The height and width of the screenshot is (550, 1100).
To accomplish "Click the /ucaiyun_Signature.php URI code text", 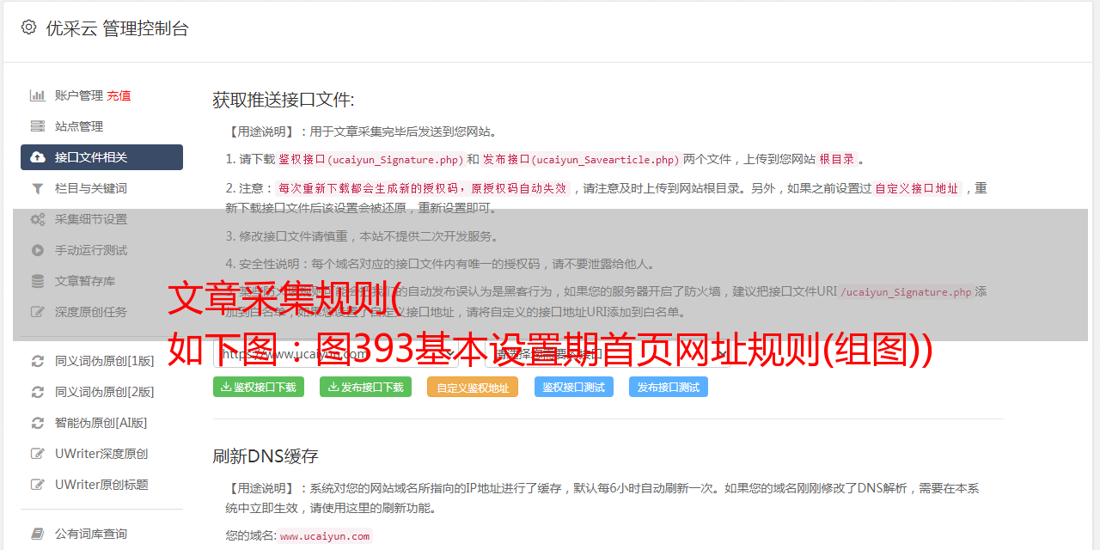I will click(x=906, y=291).
